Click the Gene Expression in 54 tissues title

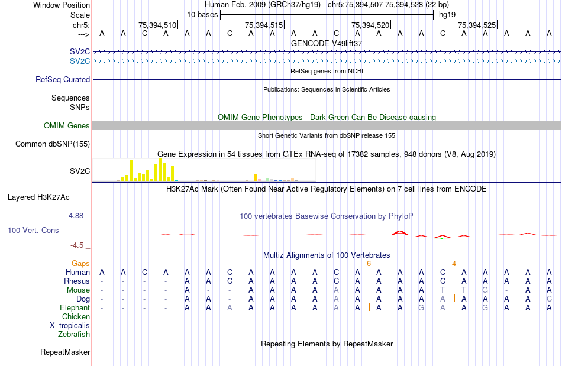click(327, 154)
